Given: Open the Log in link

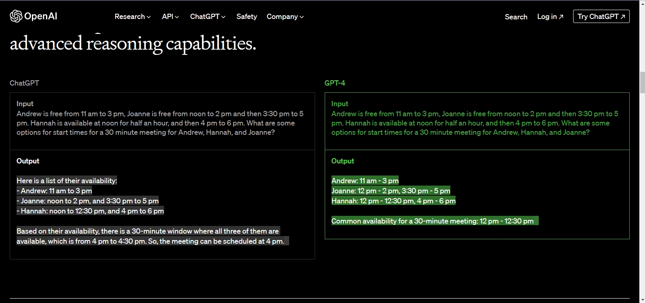Looking at the screenshot, I should tap(550, 17).
